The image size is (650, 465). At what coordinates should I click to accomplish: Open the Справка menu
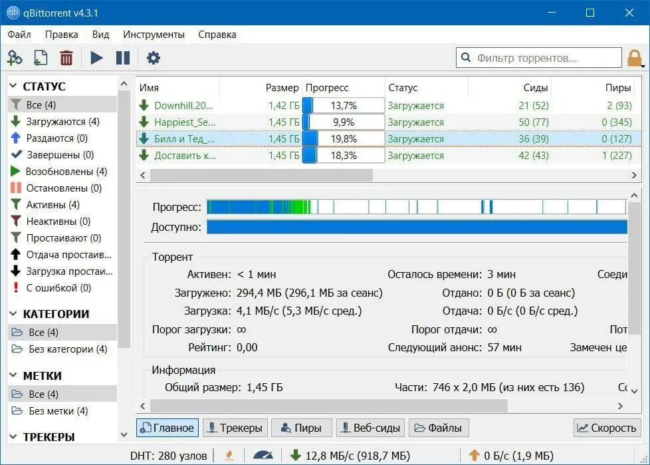(x=217, y=35)
